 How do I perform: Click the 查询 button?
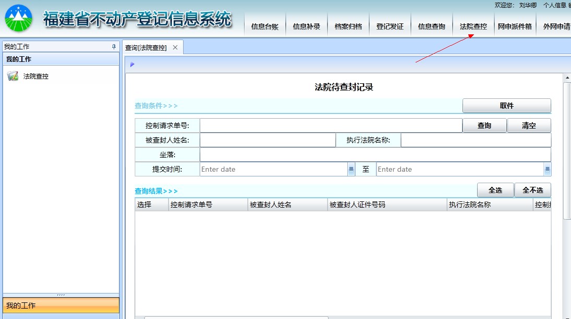click(484, 125)
